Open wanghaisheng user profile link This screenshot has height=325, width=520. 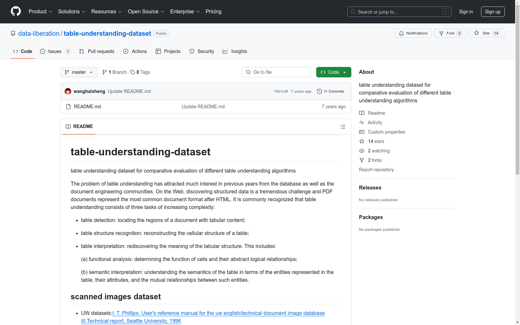(x=89, y=91)
